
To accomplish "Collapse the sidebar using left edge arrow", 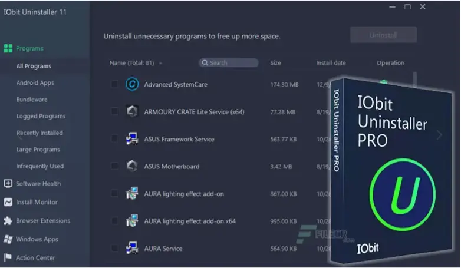I will [20, 137].
